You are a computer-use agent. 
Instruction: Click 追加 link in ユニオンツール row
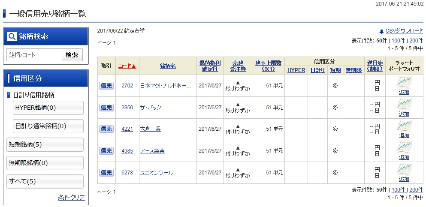coord(404,179)
